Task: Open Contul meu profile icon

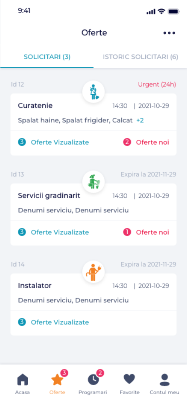Action: 164,380
